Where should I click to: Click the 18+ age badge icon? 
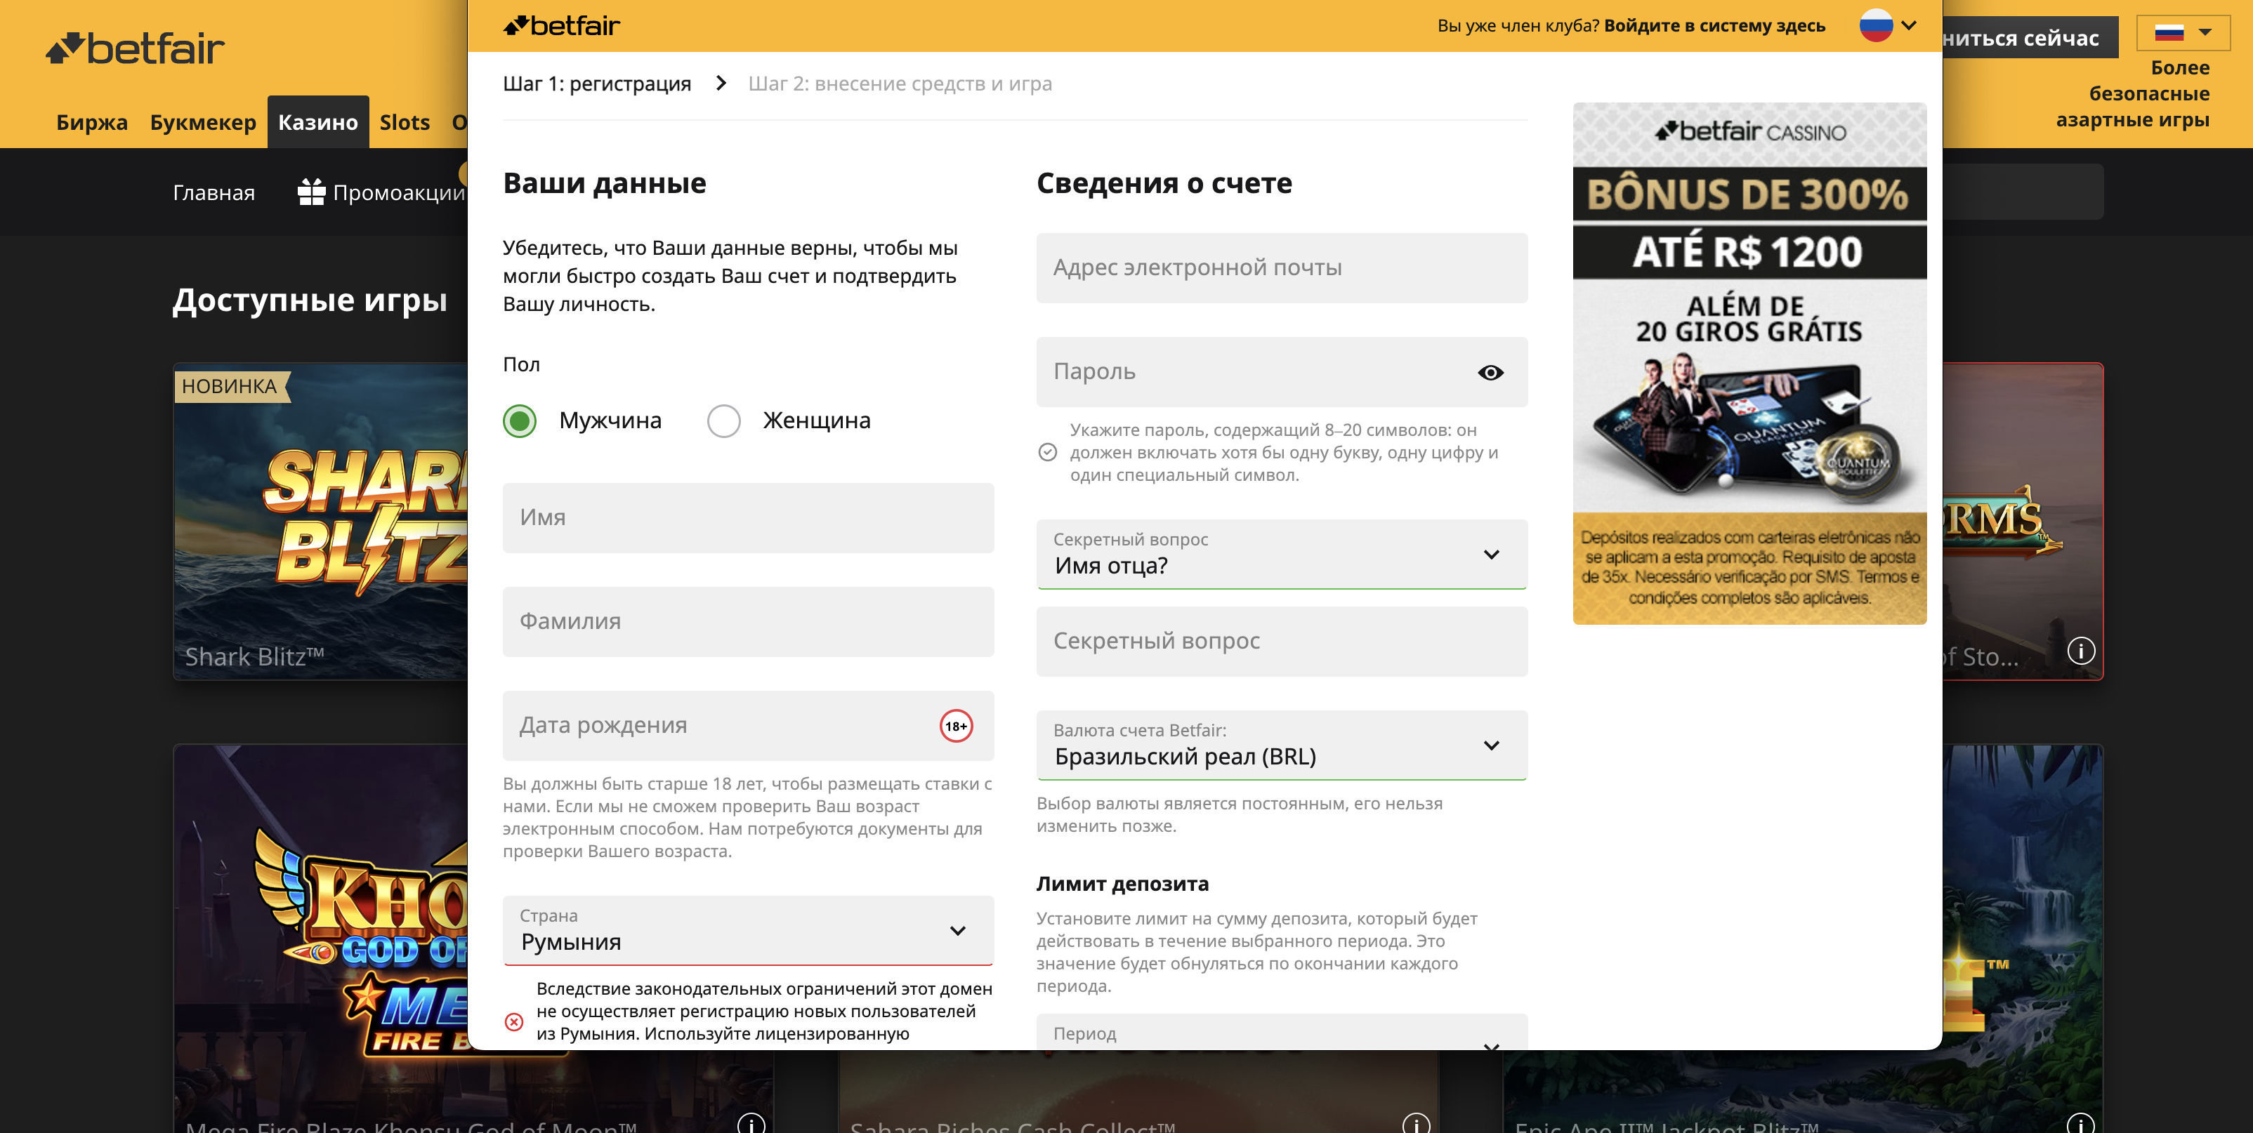pyautogui.click(x=955, y=726)
